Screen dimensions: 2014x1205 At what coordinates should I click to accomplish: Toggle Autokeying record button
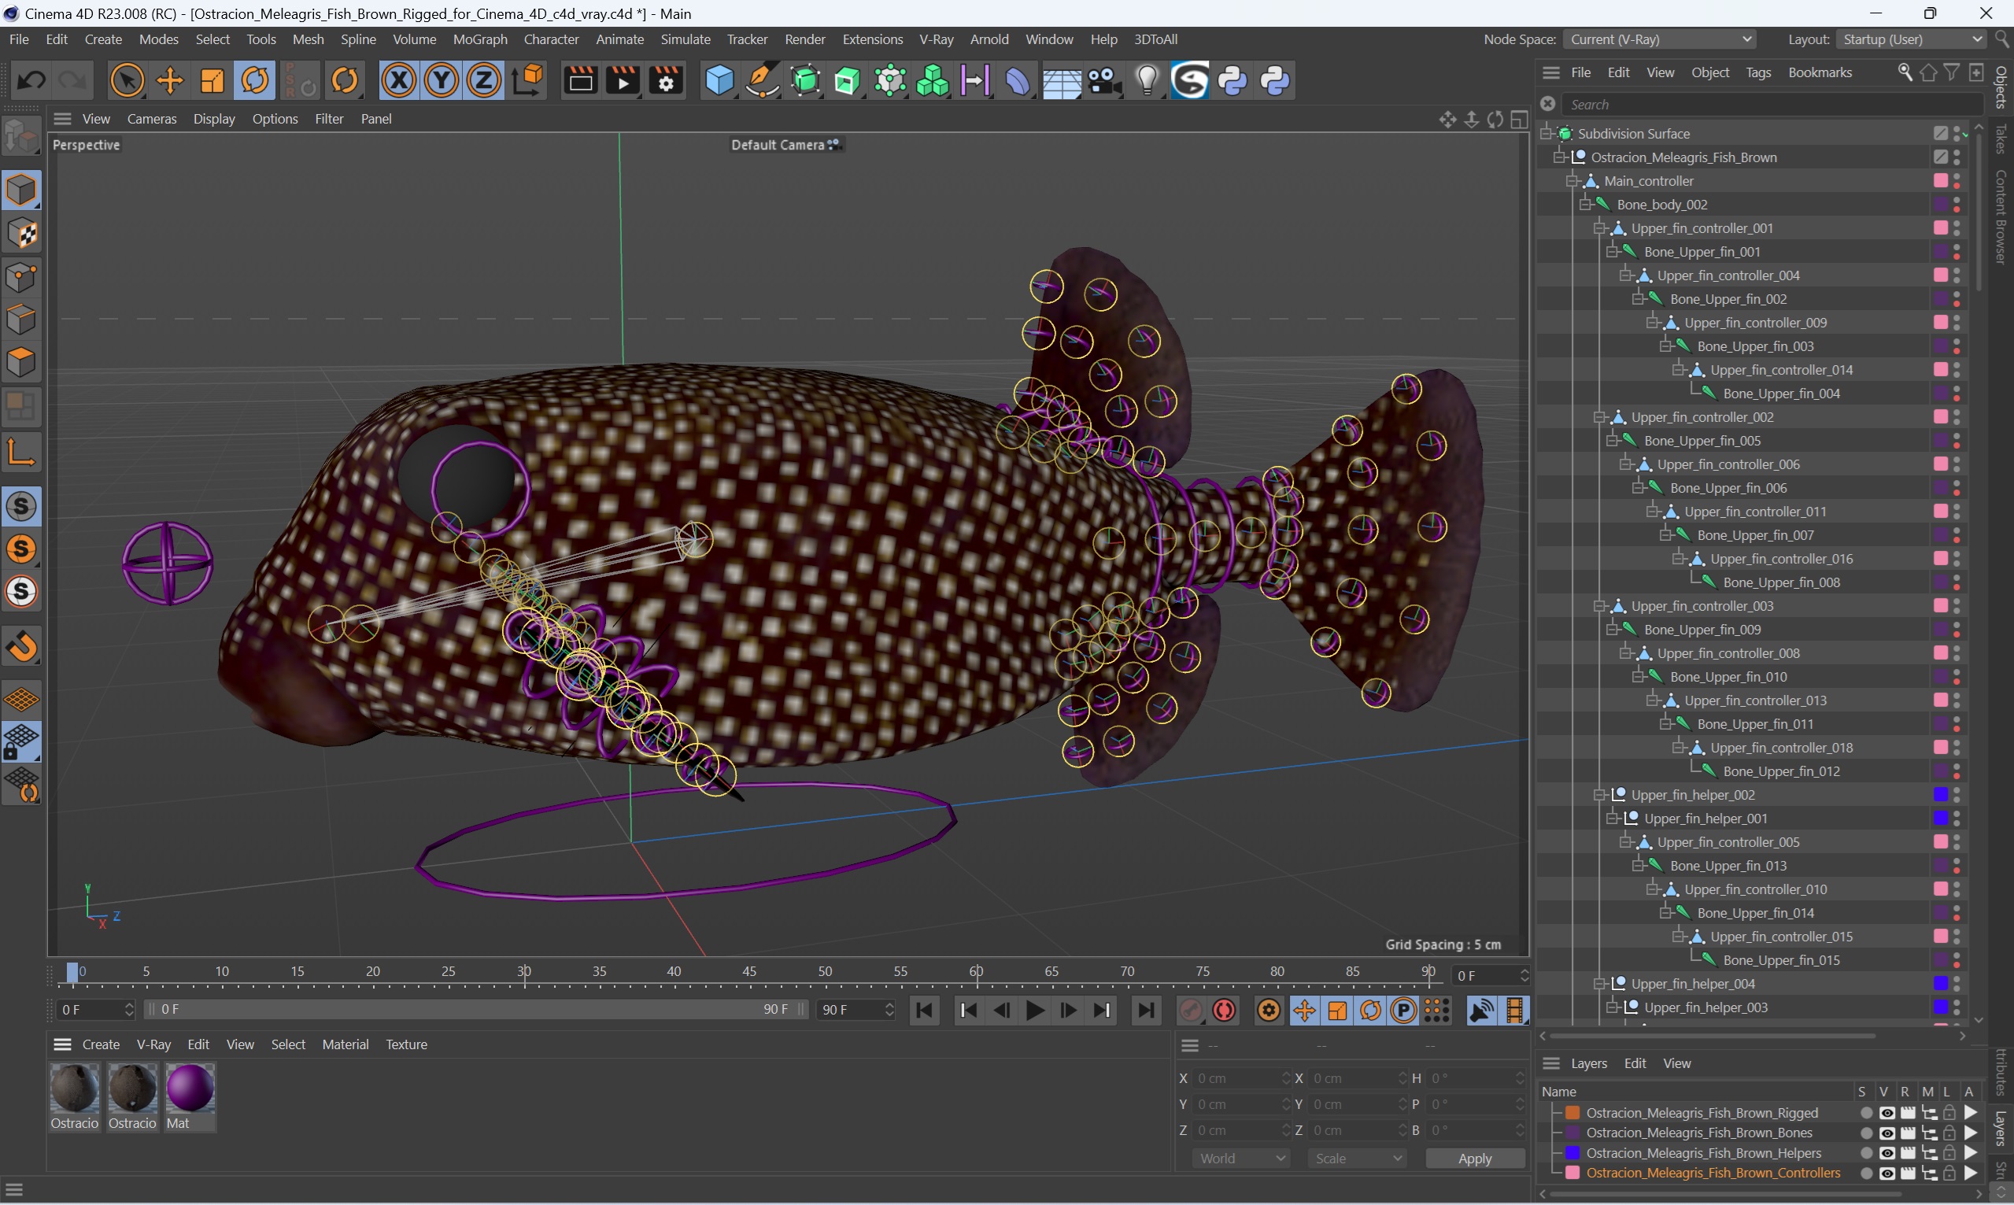click(1224, 1010)
